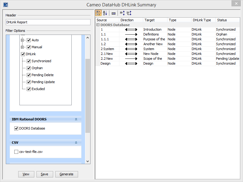This screenshot has width=243, height=182.
Task: Expand the Auto tree node
Action: coord(22,40)
